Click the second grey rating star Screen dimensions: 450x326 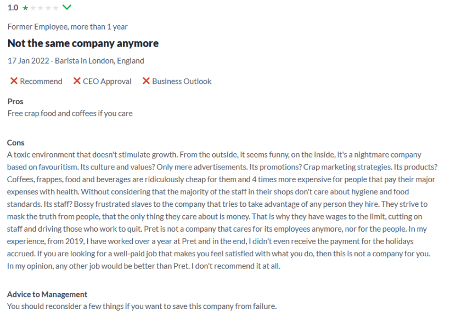[x=33, y=8]
